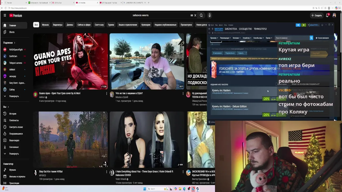This screenshot has width=342, height=192.
Task: Expand the Вы section with Развернуть
Action: [x=14, y=154]
